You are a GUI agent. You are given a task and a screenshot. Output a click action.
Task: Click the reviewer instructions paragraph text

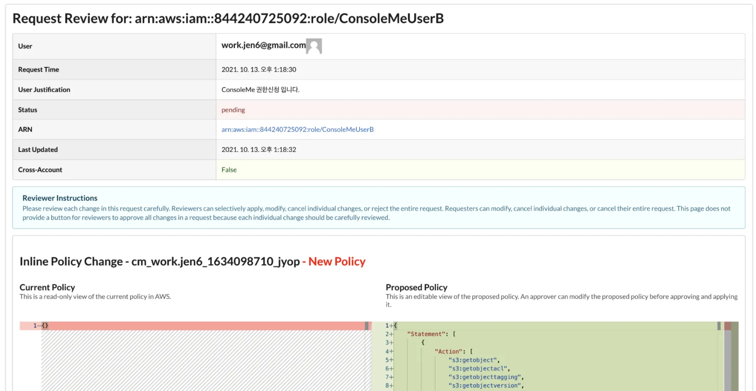click(x=376, y=213)
